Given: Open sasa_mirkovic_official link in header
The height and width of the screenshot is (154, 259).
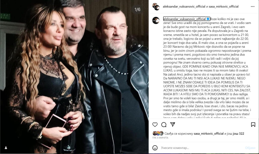Looking at the screenshot, I should [x=224, y=7].
